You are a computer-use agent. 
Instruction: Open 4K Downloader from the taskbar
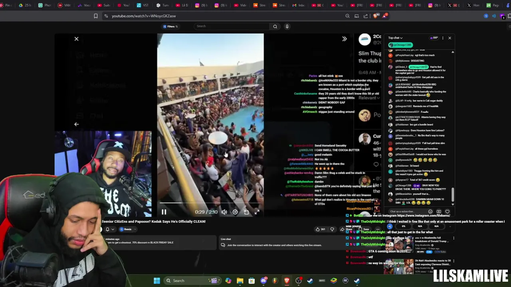[x=345, y=281]
